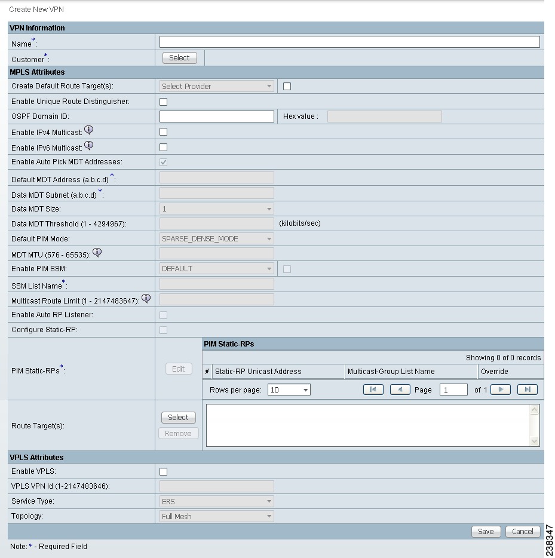555x558 pixels.
Task: Click the MDT MTU input field
Action: click(x=217, y=253)
